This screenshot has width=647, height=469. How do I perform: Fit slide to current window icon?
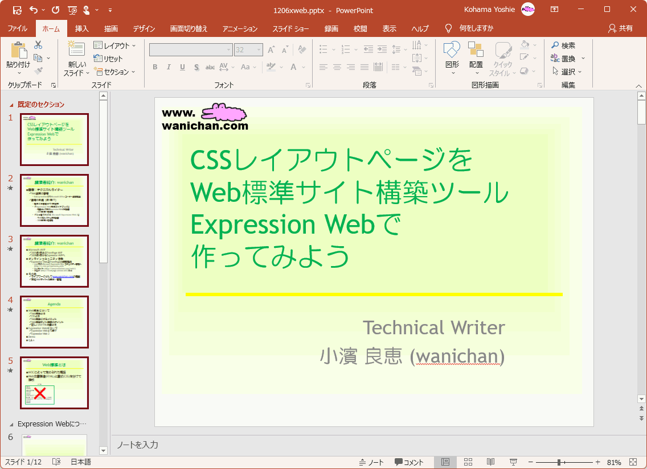[x=633, y=462]
